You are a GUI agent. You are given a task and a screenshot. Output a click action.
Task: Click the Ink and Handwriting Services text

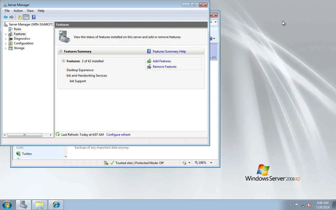tap(87, 76)
